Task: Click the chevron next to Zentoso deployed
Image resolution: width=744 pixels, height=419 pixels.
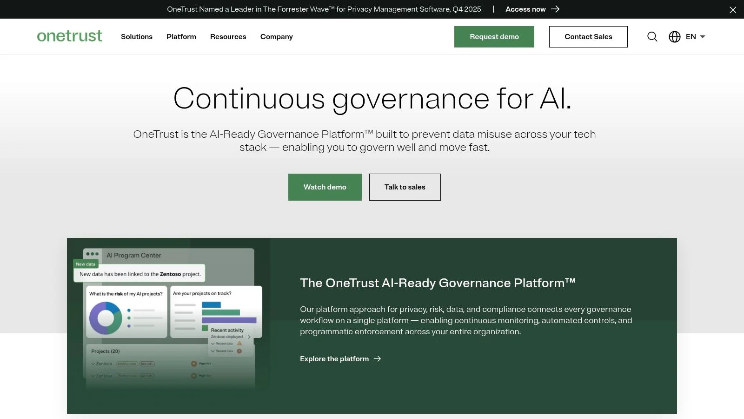Action: (249, 337)
